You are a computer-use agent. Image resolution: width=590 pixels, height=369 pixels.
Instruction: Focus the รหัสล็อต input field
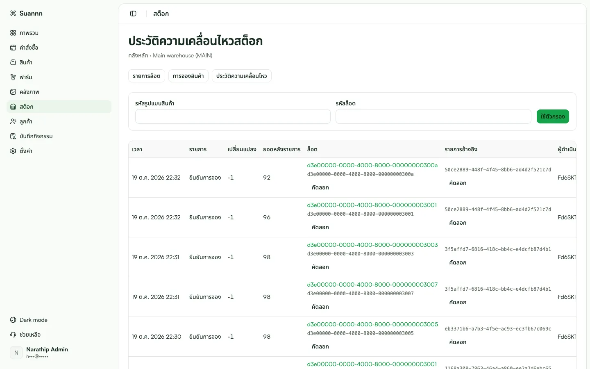point(433,116)
